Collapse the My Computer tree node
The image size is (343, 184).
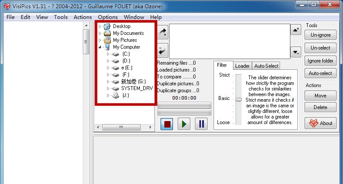point(100,47)
